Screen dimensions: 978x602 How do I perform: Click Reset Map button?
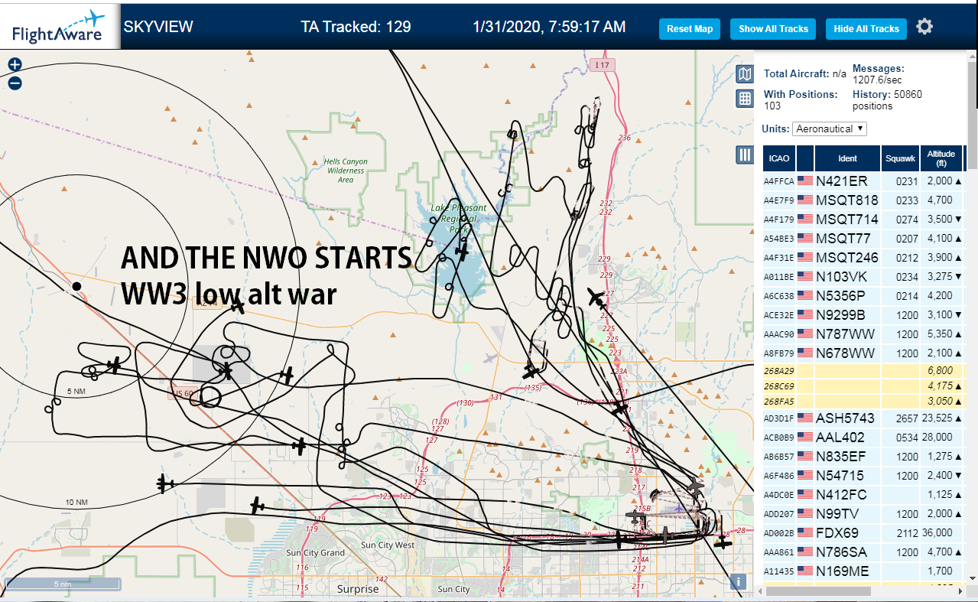coord(690,29)
